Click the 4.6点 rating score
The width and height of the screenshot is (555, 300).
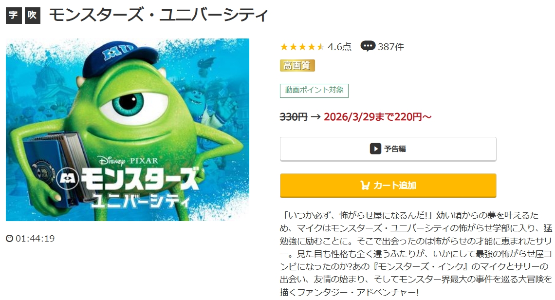[339, 47]
